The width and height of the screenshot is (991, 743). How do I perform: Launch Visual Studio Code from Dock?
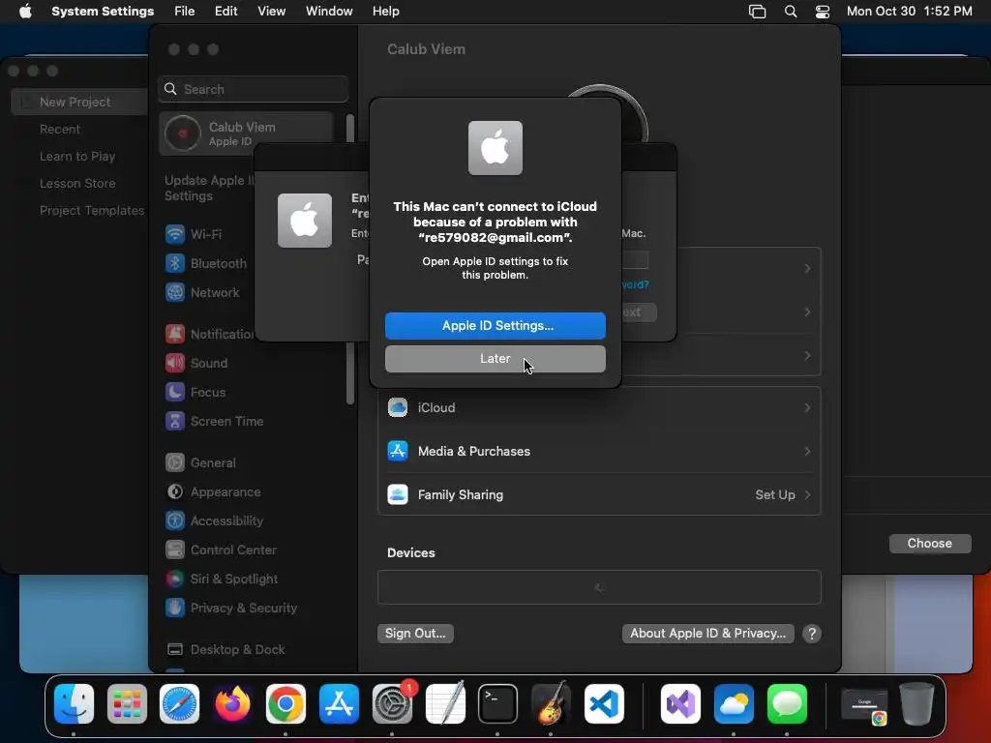(x=604, y=703)
